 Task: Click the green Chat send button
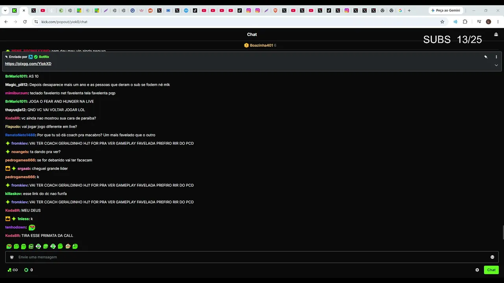pos(491,270)
